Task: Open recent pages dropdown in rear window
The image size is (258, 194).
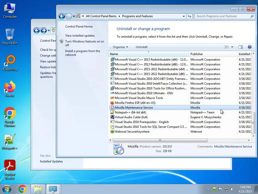Action: 49,31
